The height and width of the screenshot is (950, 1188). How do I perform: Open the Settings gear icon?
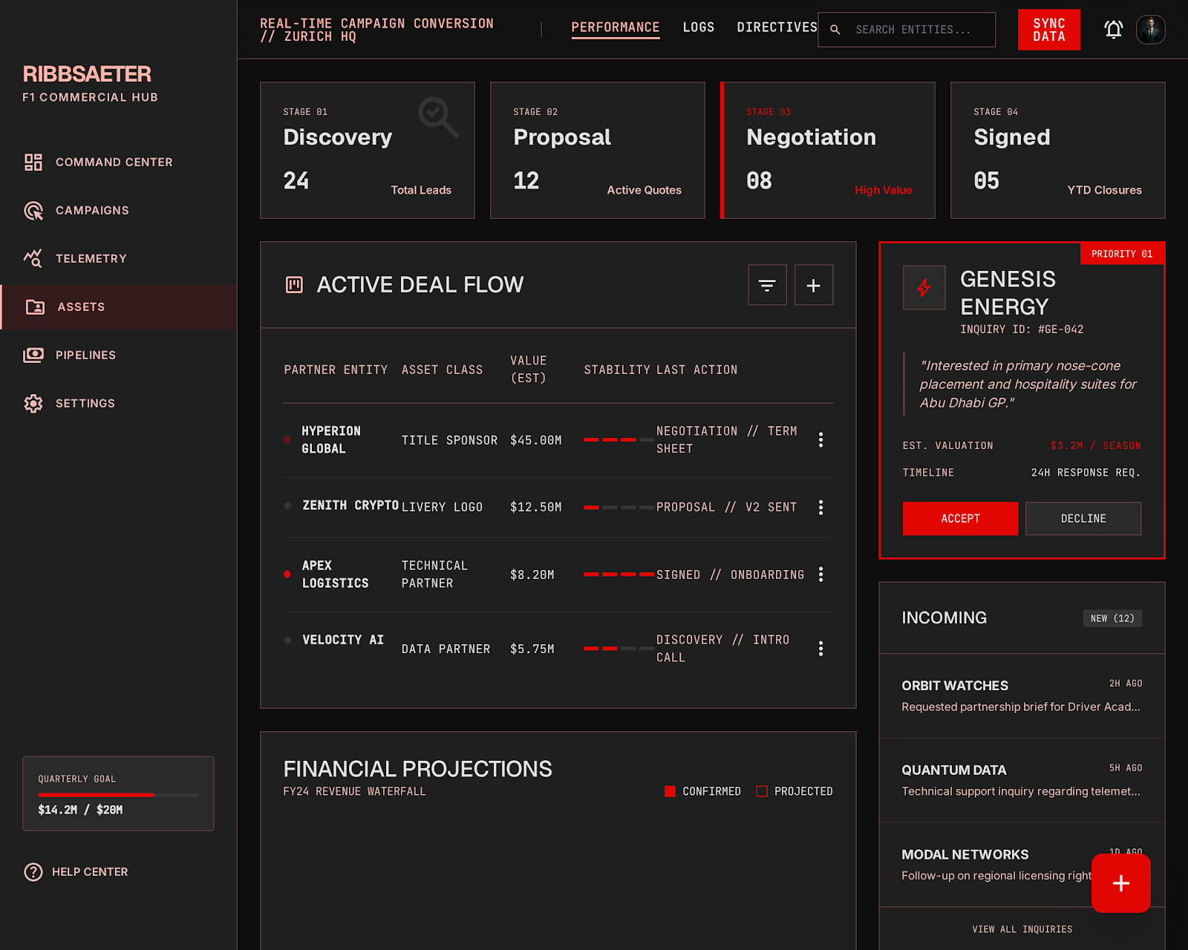[33, 403]
